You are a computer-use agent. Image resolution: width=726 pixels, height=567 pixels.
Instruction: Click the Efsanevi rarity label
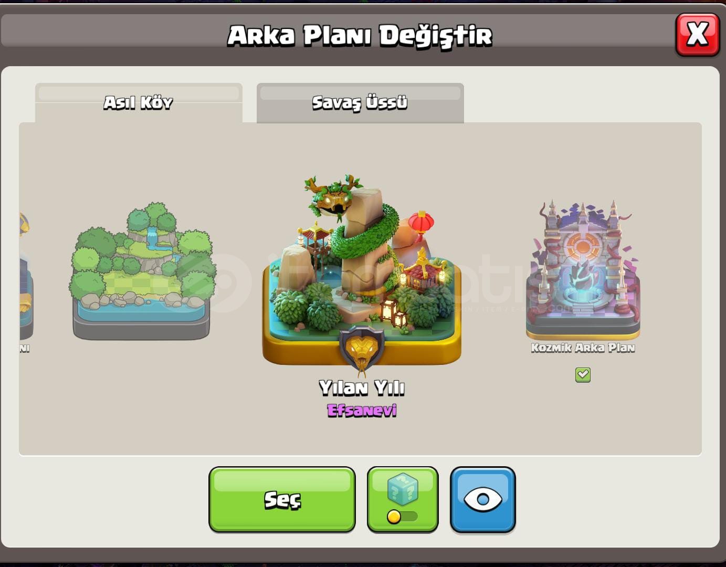(362, 410)
